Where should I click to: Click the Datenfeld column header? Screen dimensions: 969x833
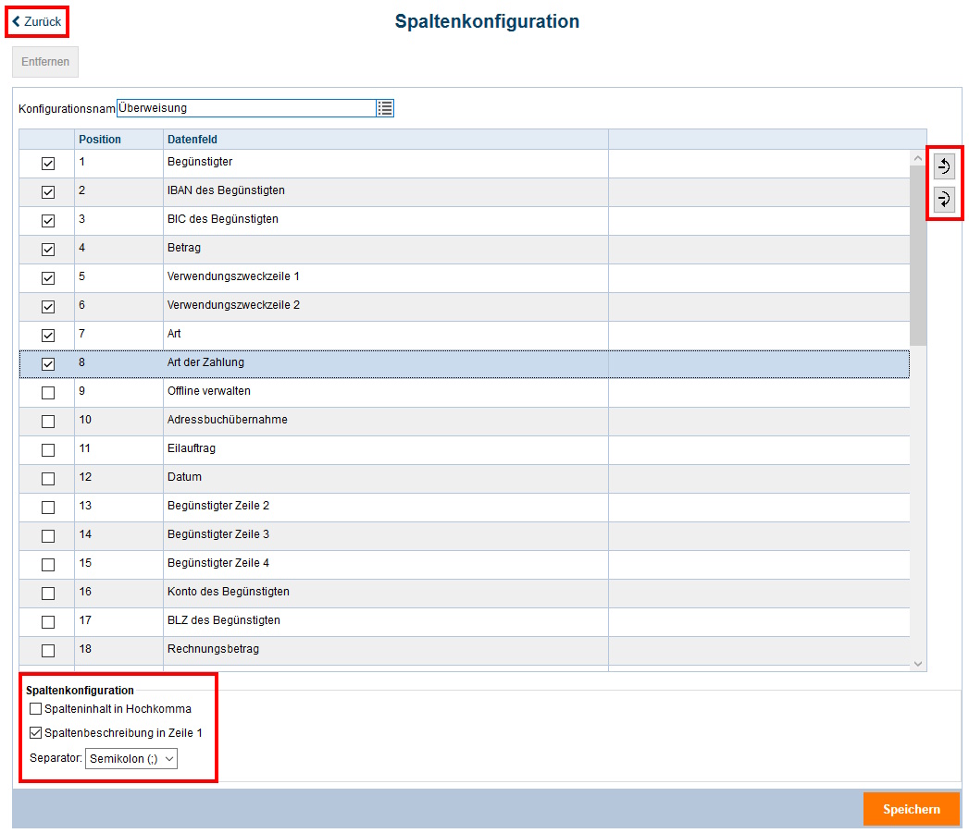coord(193,140)
